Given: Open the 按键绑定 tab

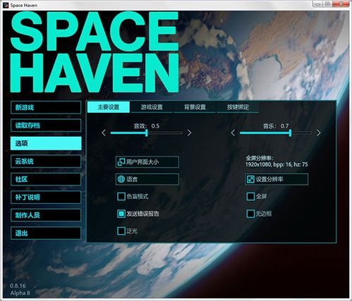Looking at the screenshot, I should pos(238,107).
